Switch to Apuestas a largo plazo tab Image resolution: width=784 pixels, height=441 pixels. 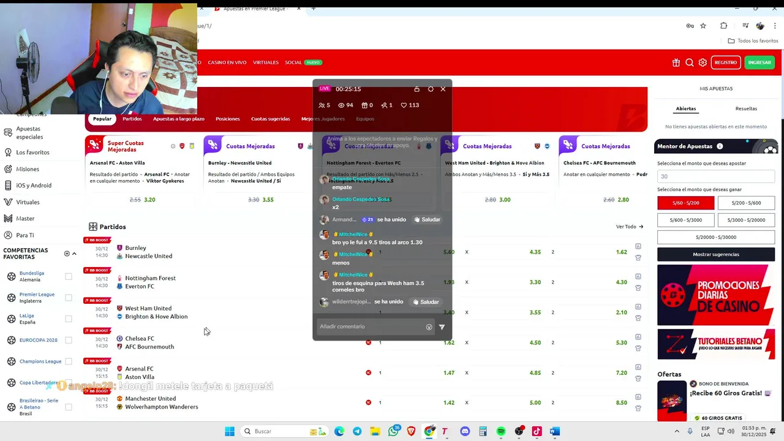179,119
